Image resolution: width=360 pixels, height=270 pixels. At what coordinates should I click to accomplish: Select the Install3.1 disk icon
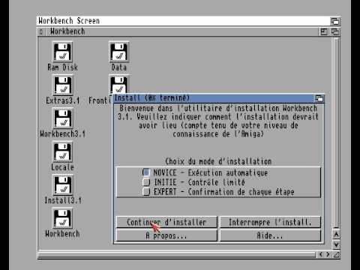pyautogui.click(x=62, y=185)
